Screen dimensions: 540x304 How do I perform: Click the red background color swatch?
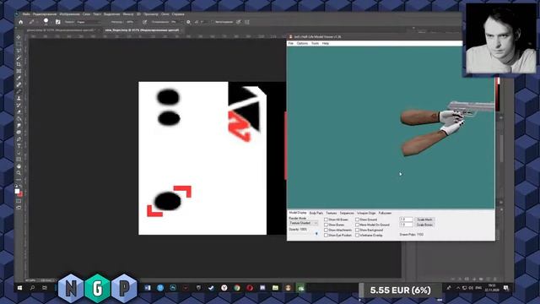[x=20, y=194]
